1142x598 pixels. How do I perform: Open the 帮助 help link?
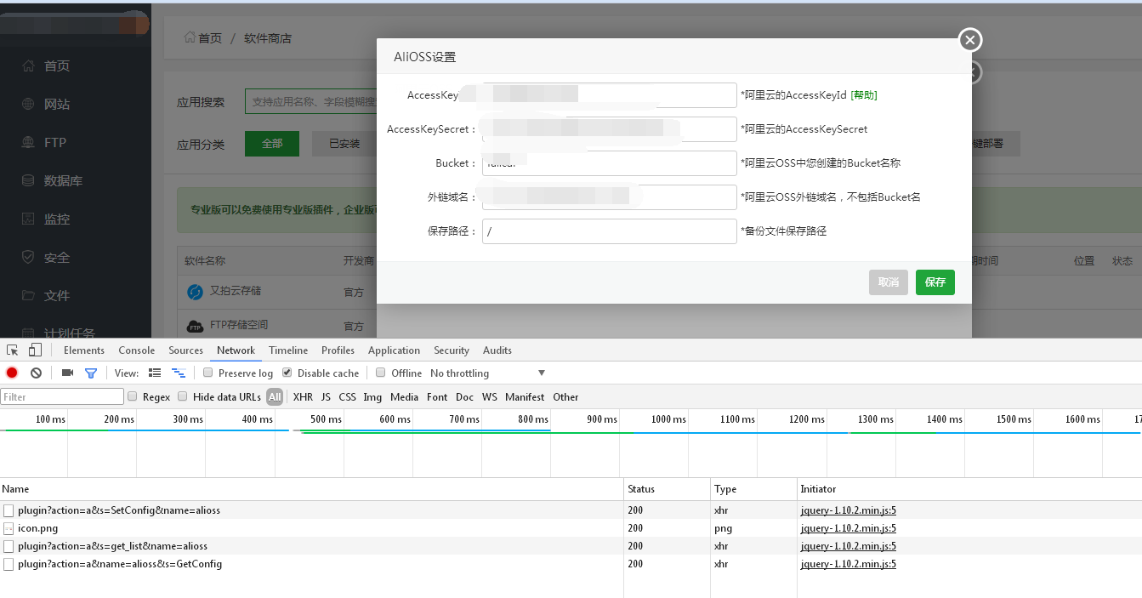pos(863,95)
